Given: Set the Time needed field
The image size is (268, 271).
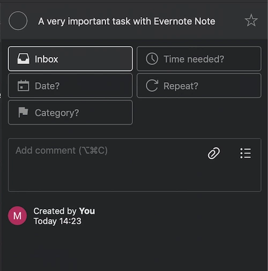Looking at the screenshot, I should click(199, 59).
